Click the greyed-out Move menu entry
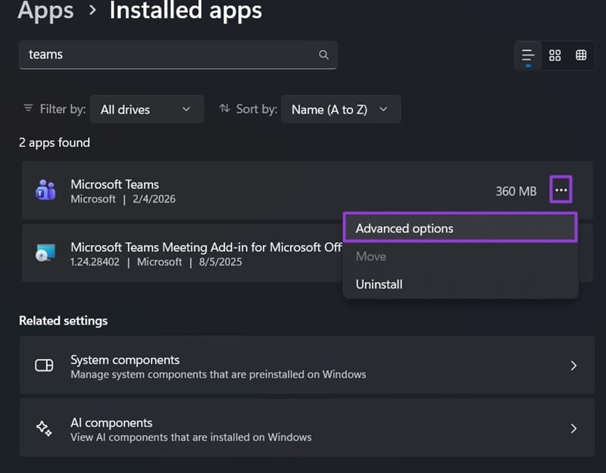The width and height of the screenshot is (606, 473). tap(371, 257)
